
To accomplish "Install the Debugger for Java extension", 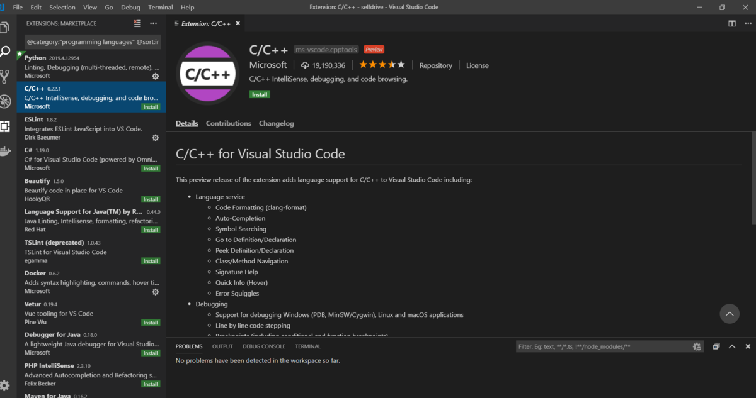I will click(151, 353).
